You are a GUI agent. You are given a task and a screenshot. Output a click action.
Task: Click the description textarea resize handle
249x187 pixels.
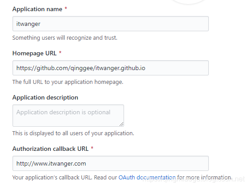[x=121, y=124]
